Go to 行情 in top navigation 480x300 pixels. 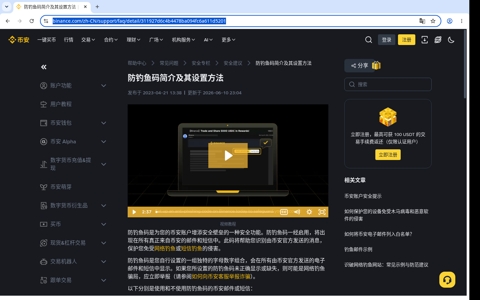(x=69, y=40)
